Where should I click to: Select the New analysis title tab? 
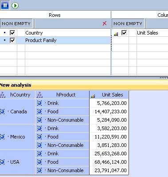(16, 85)
